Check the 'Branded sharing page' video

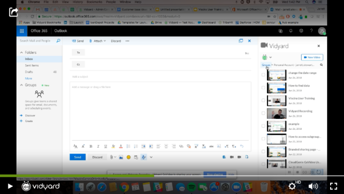pos(263,151)
